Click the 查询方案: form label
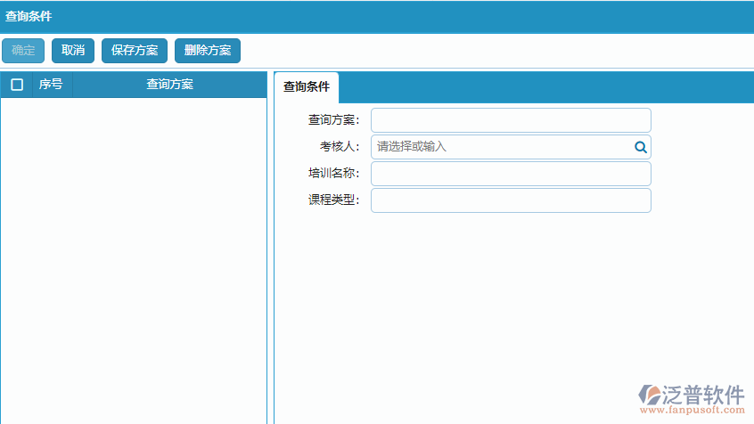 pyautogui.click(x=333, y=120)
